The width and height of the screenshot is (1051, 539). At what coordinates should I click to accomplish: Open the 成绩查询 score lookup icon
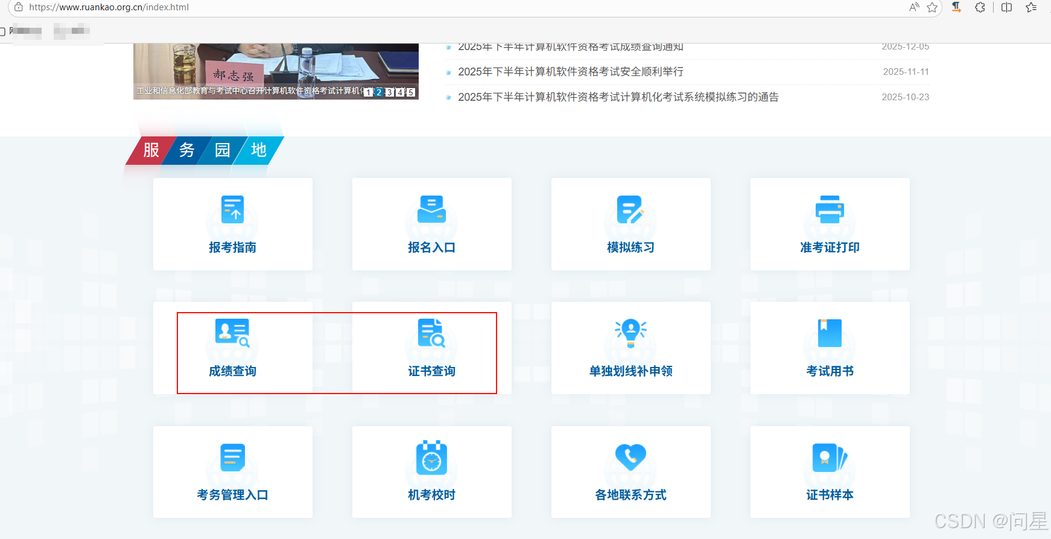coord(232,333)
